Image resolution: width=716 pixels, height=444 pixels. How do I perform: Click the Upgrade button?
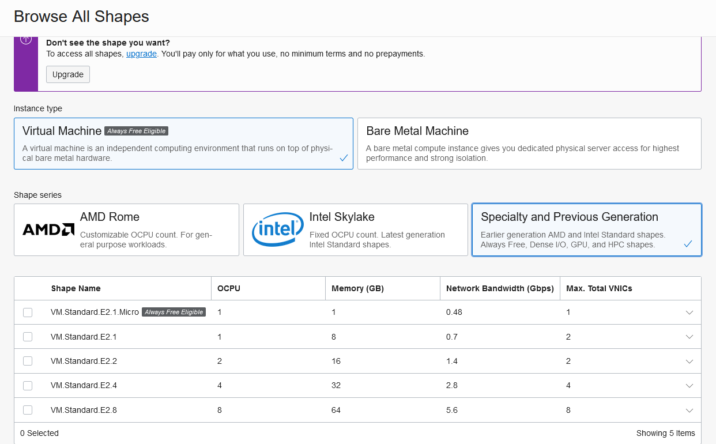click(68, 74)
